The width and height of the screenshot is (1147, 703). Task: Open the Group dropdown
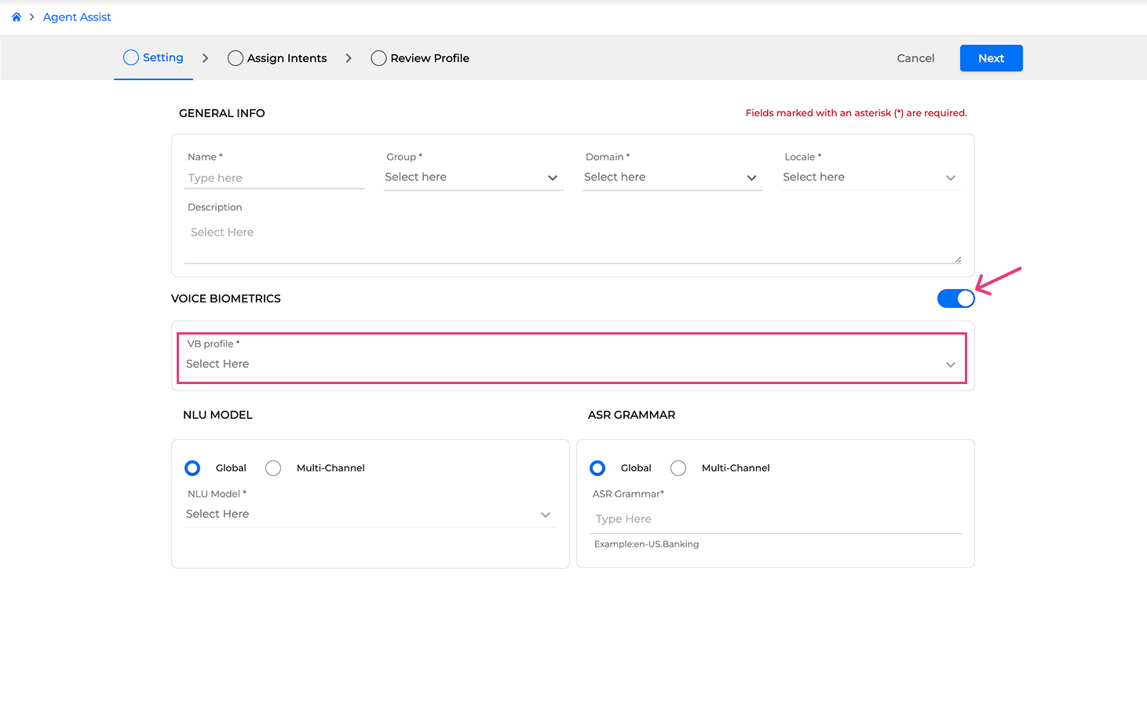click(473, 178)
